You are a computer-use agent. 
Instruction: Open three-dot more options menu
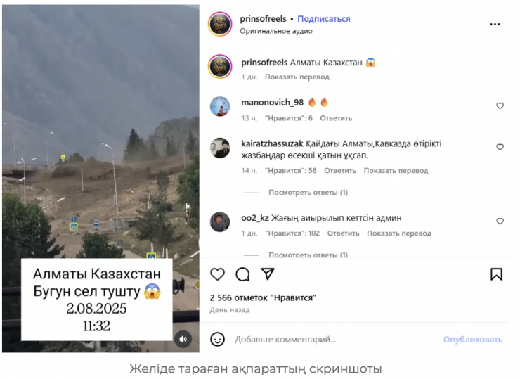(x=495, y=24)
